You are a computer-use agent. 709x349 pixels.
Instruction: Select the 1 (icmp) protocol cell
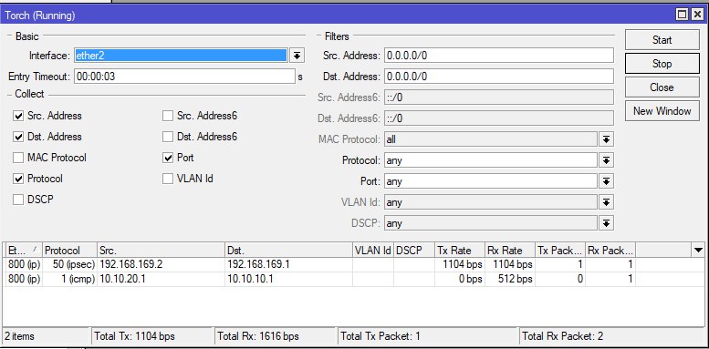tap(69, 279)
